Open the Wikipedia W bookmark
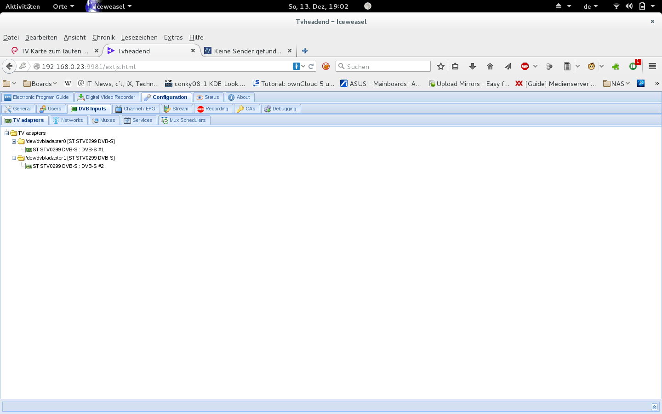 point(68,83)
